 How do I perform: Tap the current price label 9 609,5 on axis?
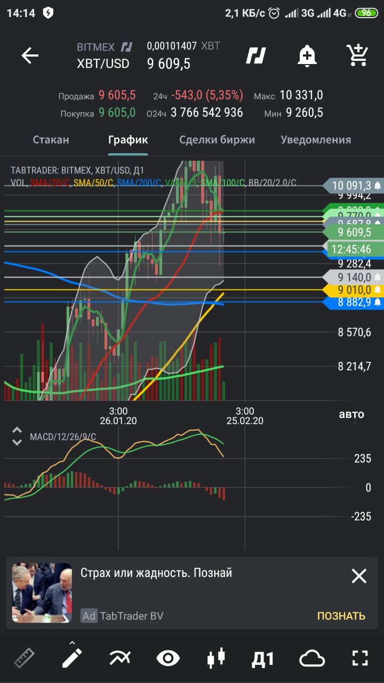tap(354, 233)
